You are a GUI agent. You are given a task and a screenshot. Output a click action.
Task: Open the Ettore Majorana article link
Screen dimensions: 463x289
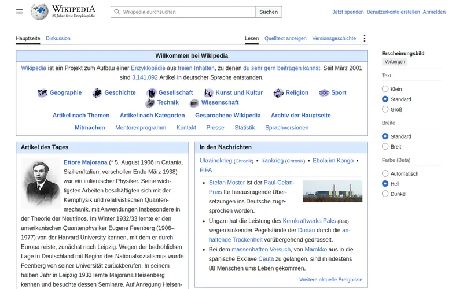85,162
